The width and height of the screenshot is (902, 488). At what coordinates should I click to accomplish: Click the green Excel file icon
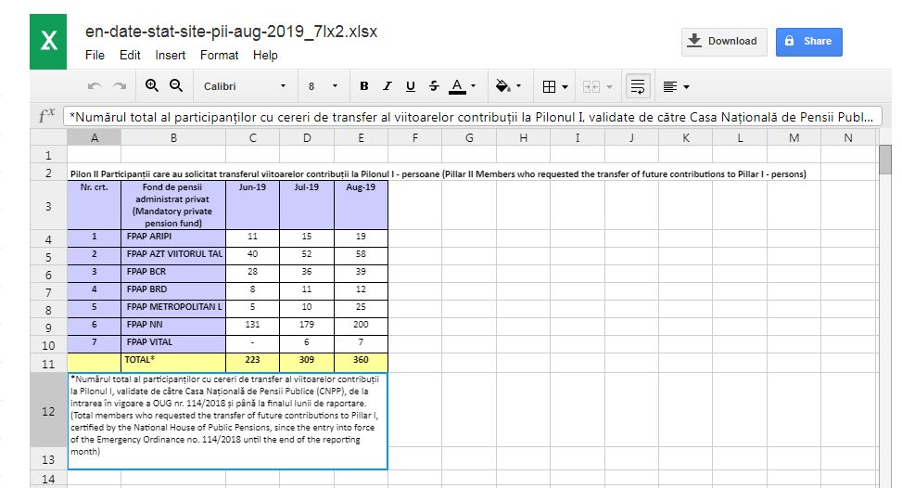48,42
